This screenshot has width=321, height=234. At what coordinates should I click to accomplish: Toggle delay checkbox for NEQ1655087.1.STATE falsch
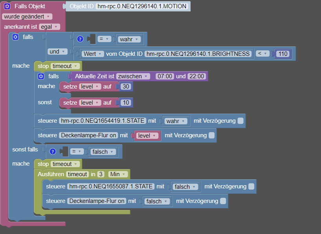pos(251,186)
